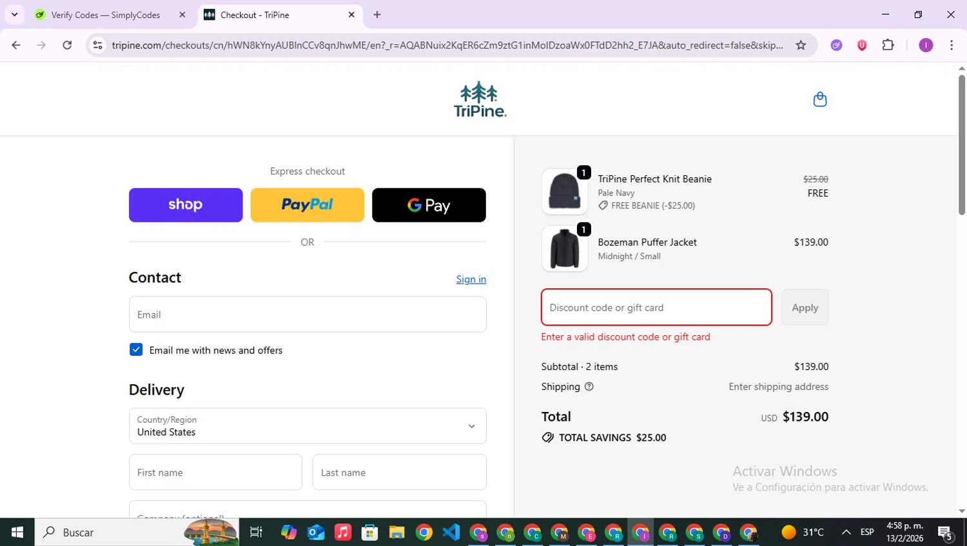Open the Windows Start menu
Screen dimensions: 967x546
coord(17,532)
